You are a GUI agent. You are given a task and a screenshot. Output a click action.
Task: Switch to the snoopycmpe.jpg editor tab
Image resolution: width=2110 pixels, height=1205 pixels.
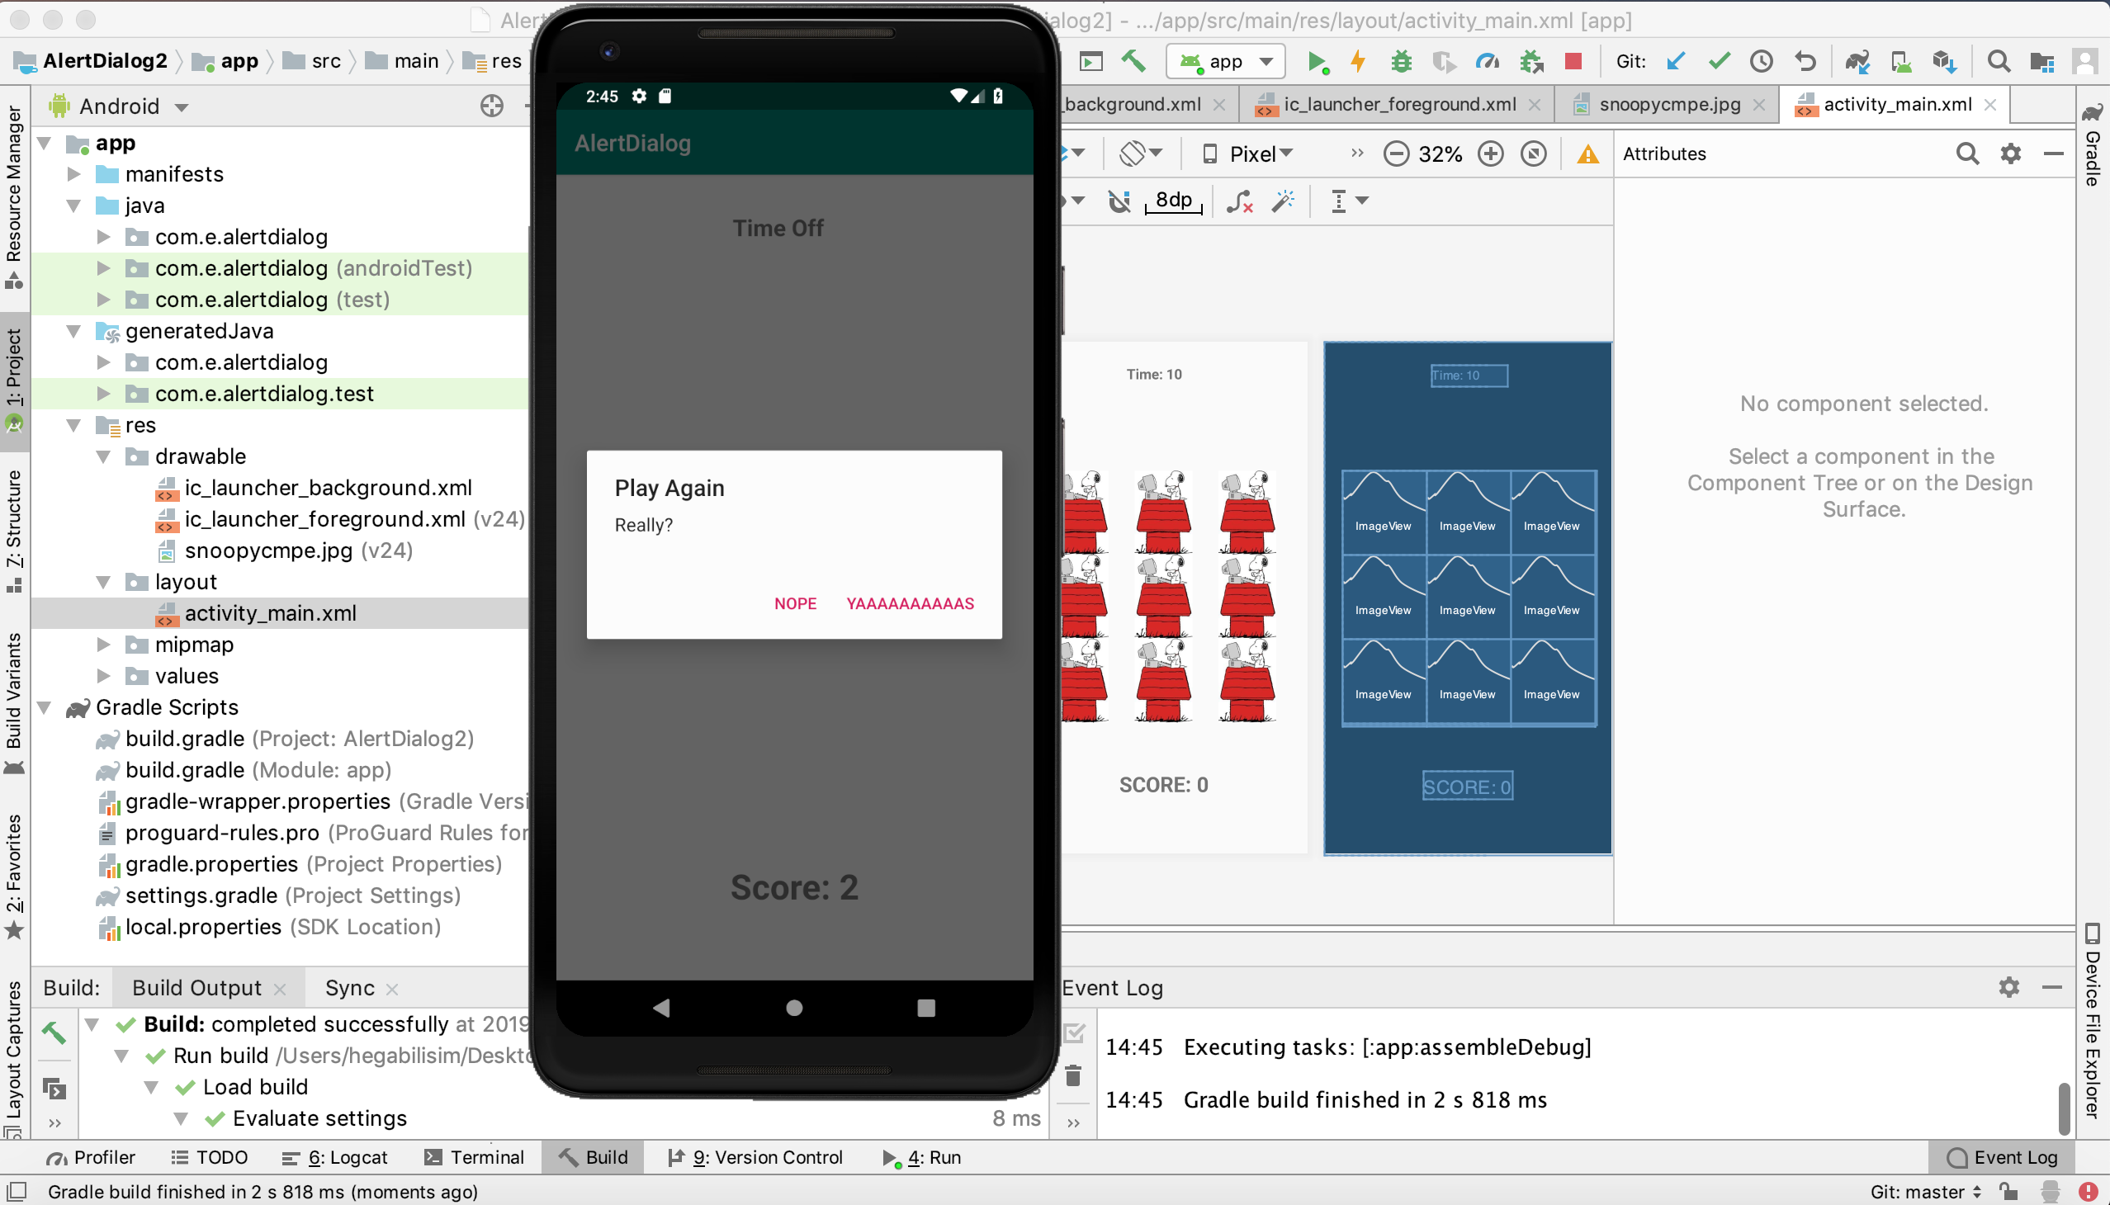point(1669,104)
